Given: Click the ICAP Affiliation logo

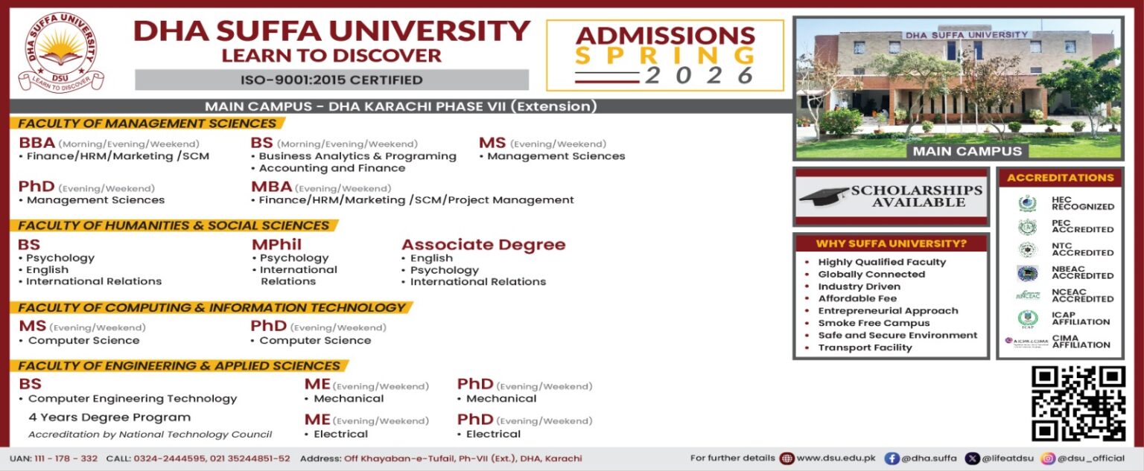Looking at the screenshot, I should [x=1028, y=319].
